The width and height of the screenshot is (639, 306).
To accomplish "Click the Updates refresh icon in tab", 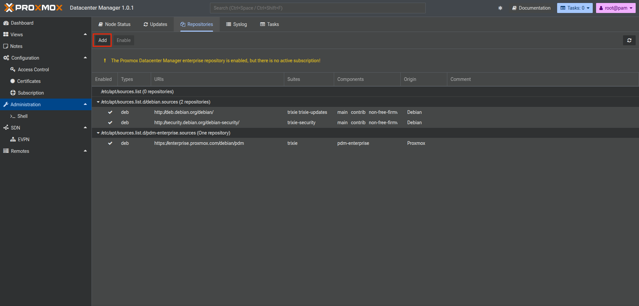I will coord(146,24).
